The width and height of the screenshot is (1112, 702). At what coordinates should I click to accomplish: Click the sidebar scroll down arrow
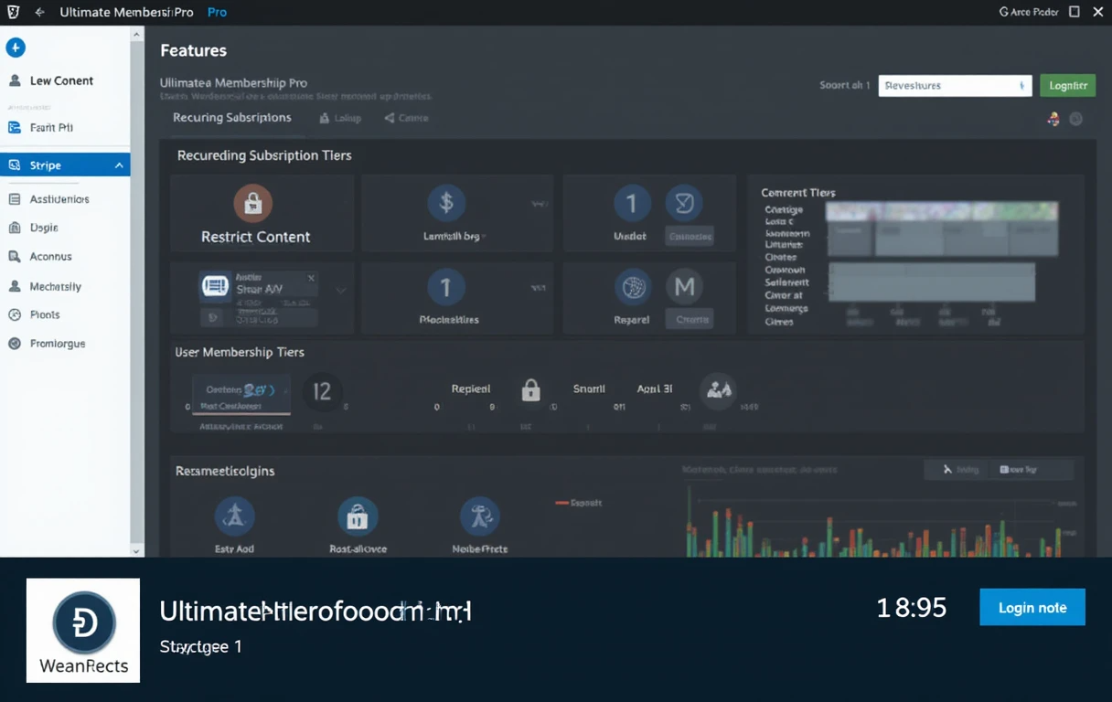(137, 551)
